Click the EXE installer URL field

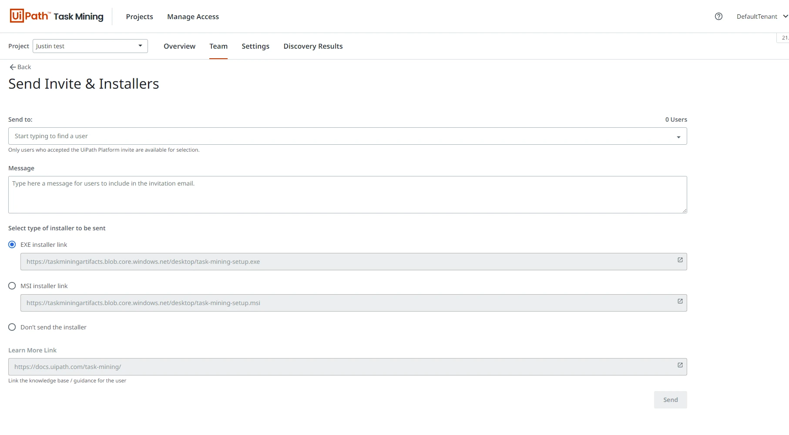pyautogui.click(x=354, y=262)
